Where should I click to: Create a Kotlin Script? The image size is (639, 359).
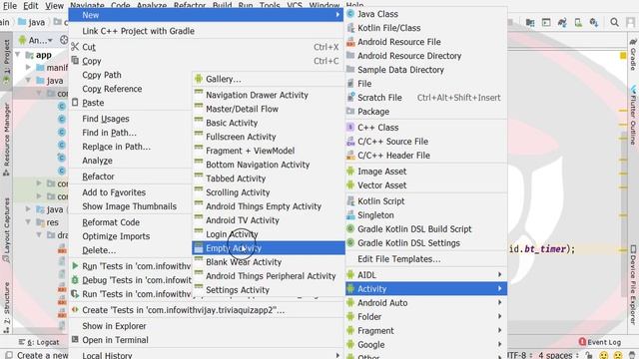pyautogui.click(x=426, y=201)
